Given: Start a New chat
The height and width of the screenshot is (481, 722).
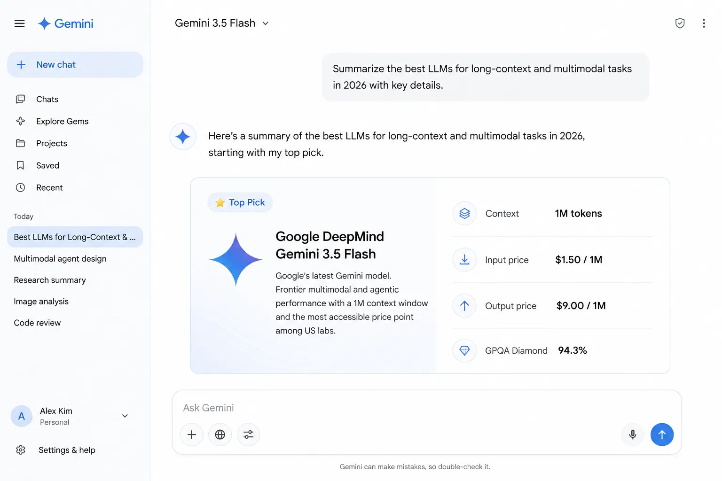Looking at the screenshot, I should 75,65.
